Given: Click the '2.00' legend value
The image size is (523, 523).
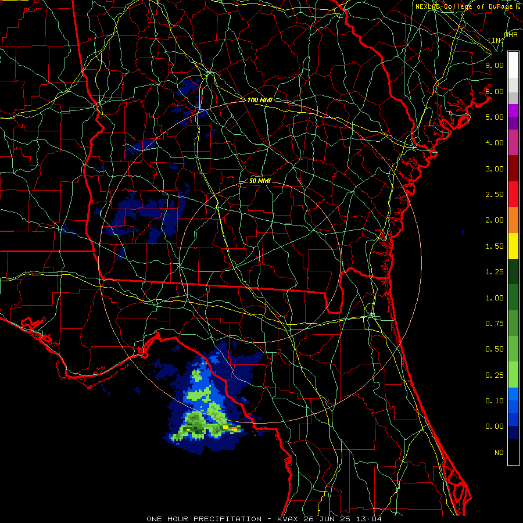Looking at the screenshot, I should pos(495,220).
